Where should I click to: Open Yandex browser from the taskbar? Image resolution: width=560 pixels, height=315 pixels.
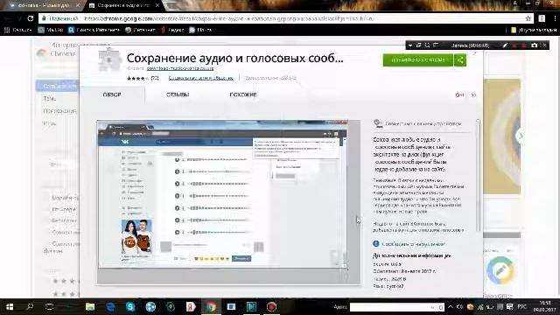coord(191,307)
